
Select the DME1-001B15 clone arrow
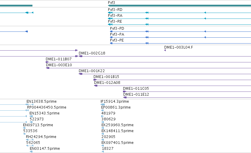[95, 80]
